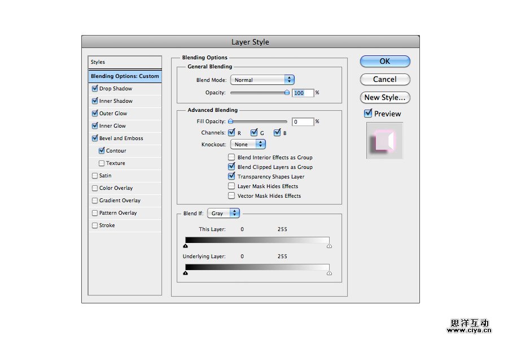The height and width of the screenshot is (339, 508).
Task: Uncheck the Outer Glow effect checkbox
Action: click(95, 113)
